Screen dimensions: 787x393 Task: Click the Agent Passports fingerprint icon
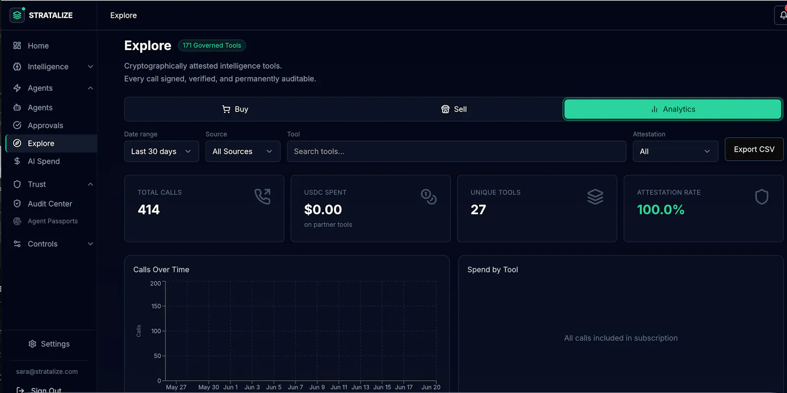17,222
